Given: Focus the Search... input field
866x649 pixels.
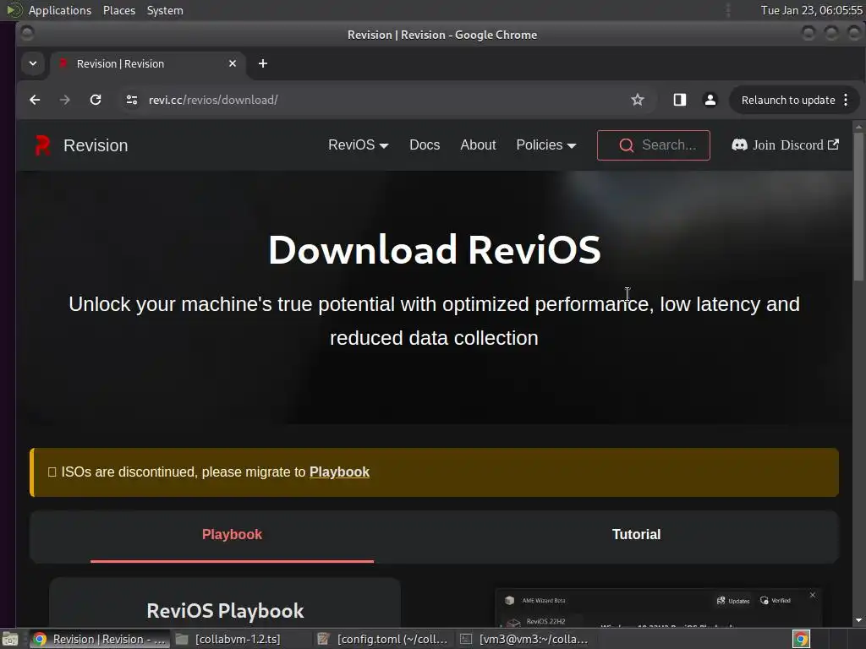Looking at the screenshot, I should coord(654,145).
